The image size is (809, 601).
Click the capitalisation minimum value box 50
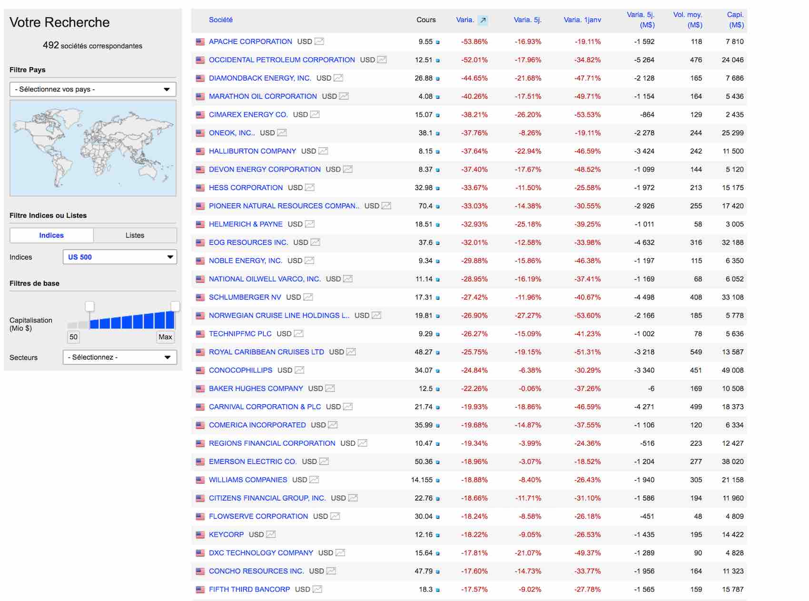click(73, 337)
